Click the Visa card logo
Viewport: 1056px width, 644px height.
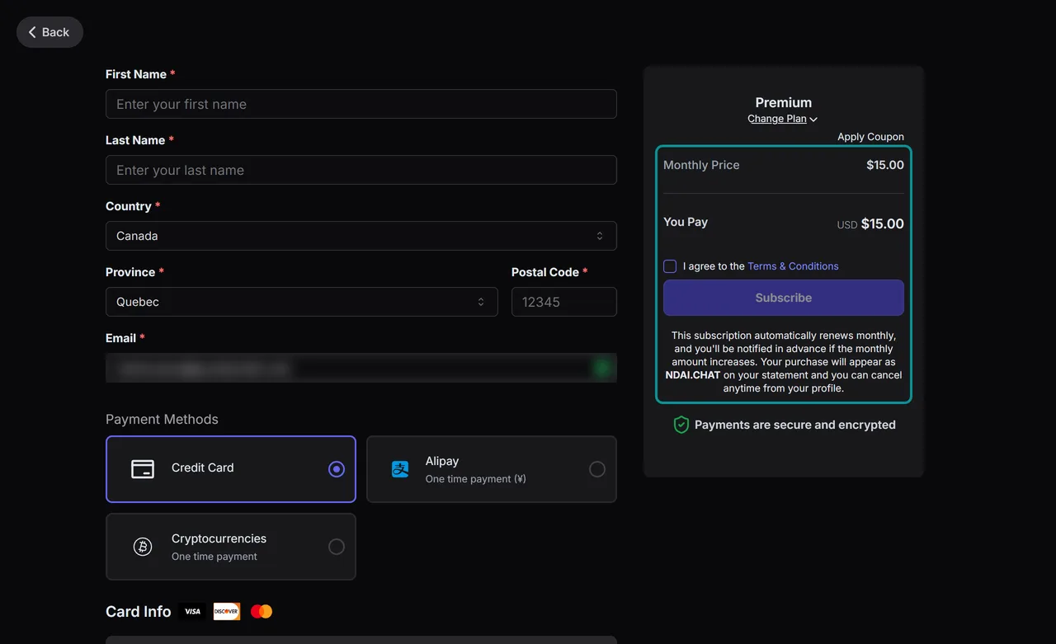(192, 611)
